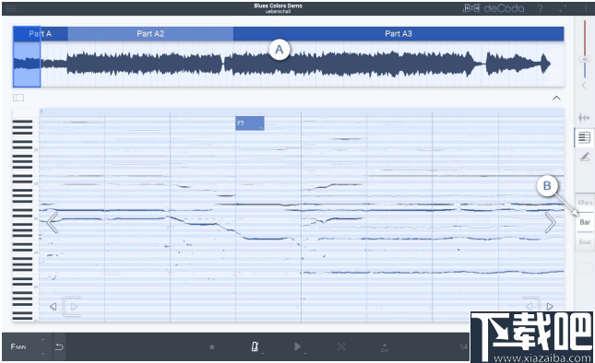Image resolution: width=595 pixels, height=363 pixels.
Task: Open the three-dot options menu
Action: (x=587, y=8)
